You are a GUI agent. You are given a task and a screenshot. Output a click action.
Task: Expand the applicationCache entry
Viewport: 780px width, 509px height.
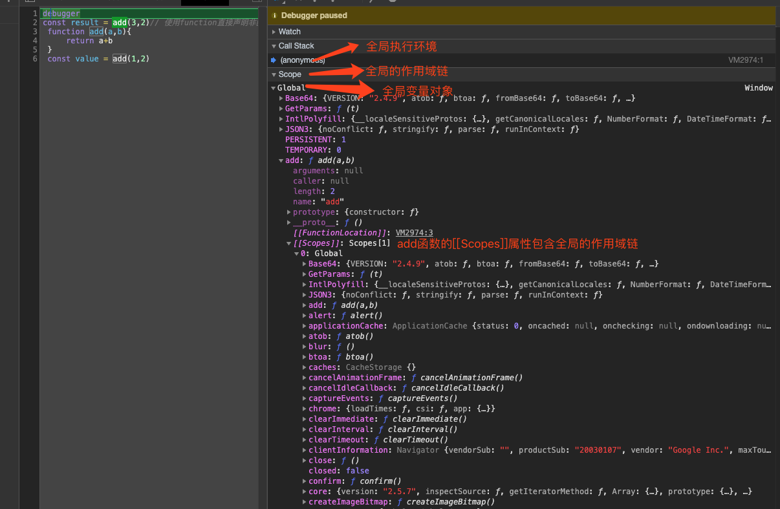[305, 326]
